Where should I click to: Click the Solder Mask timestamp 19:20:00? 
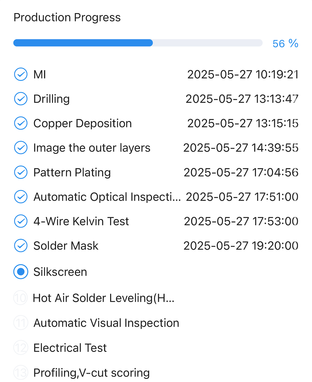click(x=241, y=246)
